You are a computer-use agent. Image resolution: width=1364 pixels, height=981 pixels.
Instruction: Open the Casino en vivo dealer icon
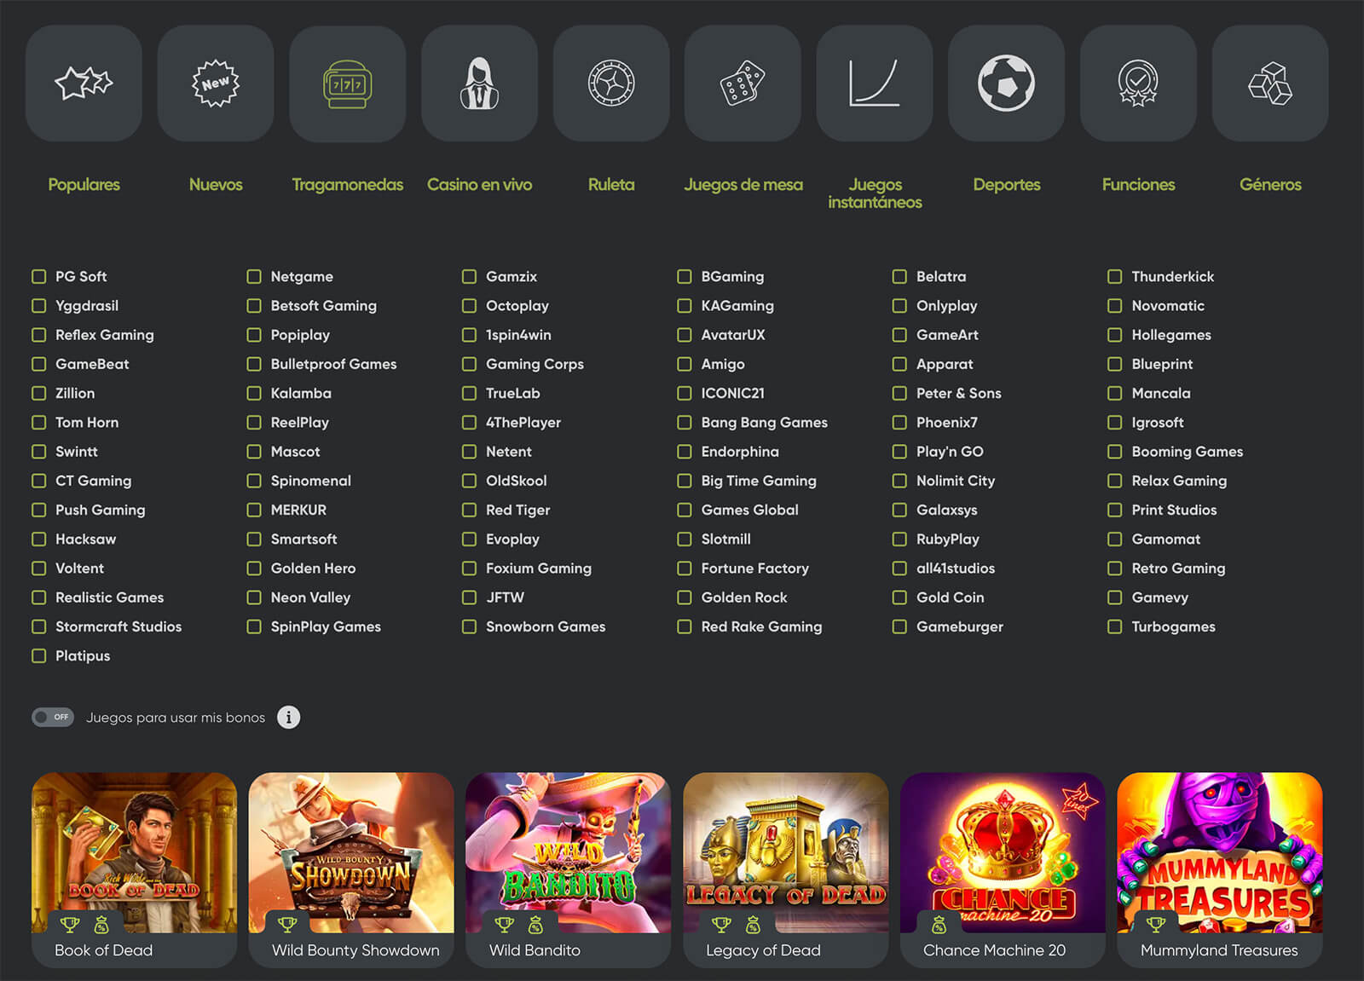tap(479, 84)
